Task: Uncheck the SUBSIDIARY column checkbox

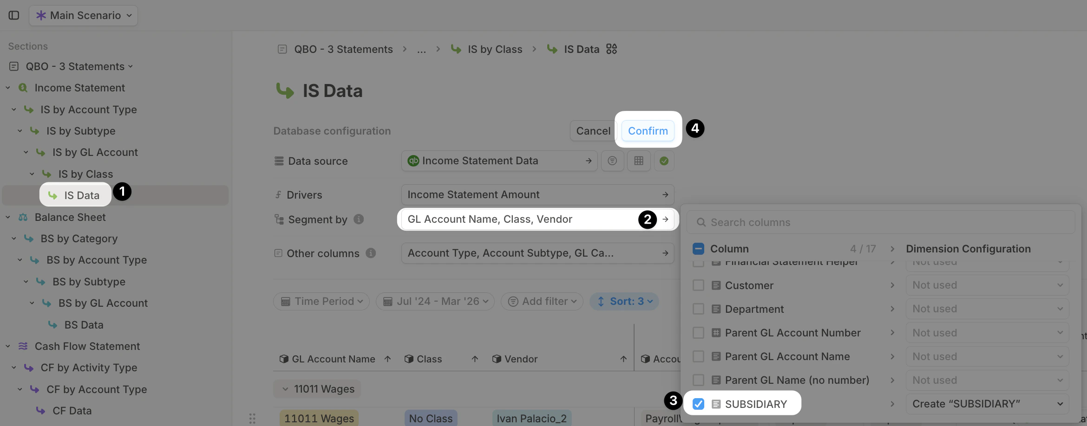Action: pos(698,404)
